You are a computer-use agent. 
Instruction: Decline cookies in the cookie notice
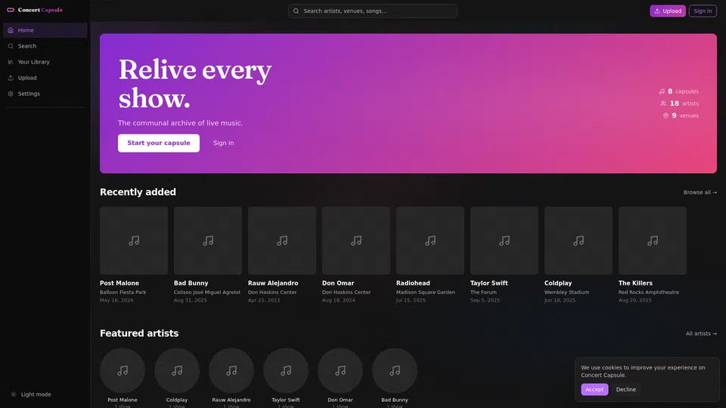click(x=626, y=390)
